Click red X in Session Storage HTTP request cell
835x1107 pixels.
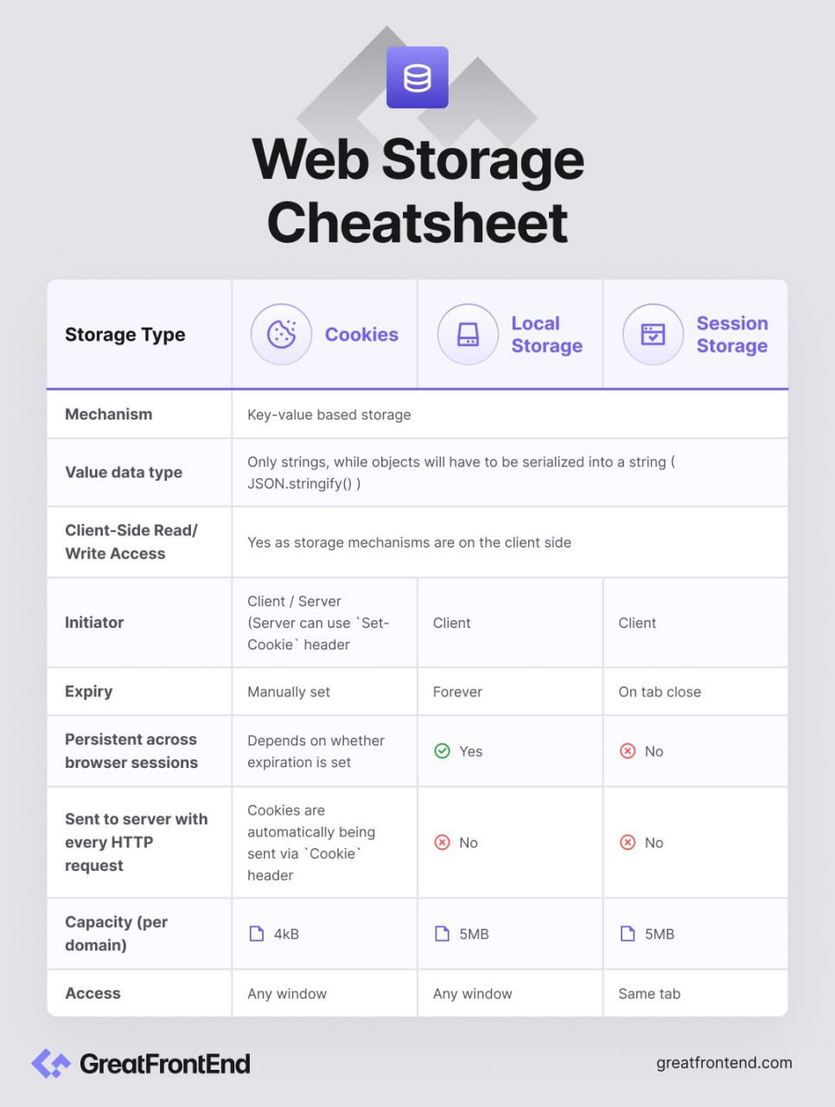[x=628, y=842]
